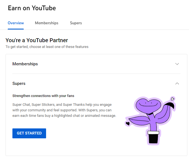
Task: Click the purple heart plant illustration
Action: tap(150, 121)
